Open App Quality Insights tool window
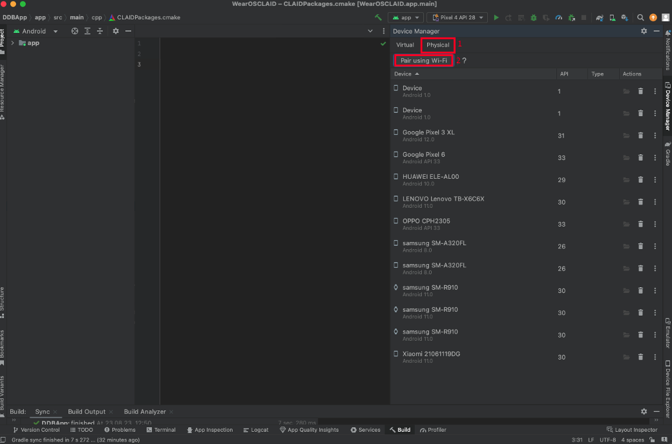The width and height of the screenshot is (672, 444). [x=309, y=430]
